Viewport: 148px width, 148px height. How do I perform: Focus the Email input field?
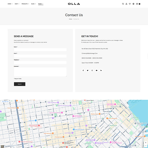pos(40,56)
